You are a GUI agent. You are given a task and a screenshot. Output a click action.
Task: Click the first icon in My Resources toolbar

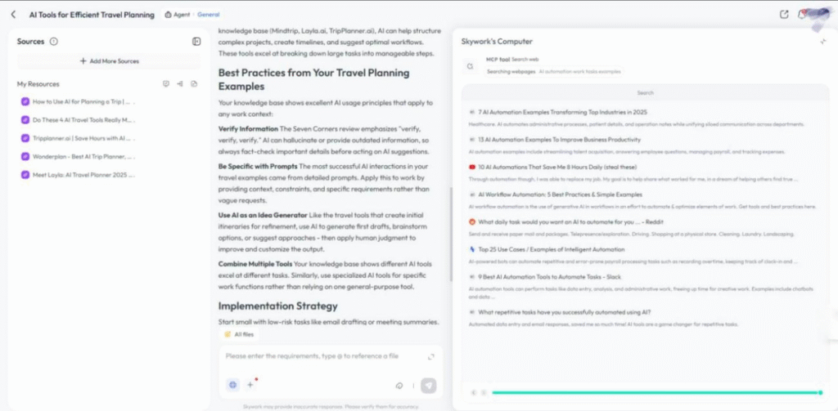click(166, 83)
